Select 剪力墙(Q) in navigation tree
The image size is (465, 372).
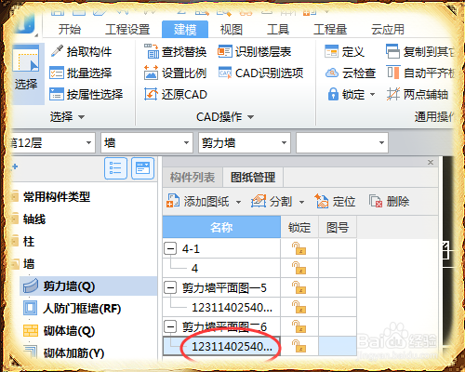(88, 286)
